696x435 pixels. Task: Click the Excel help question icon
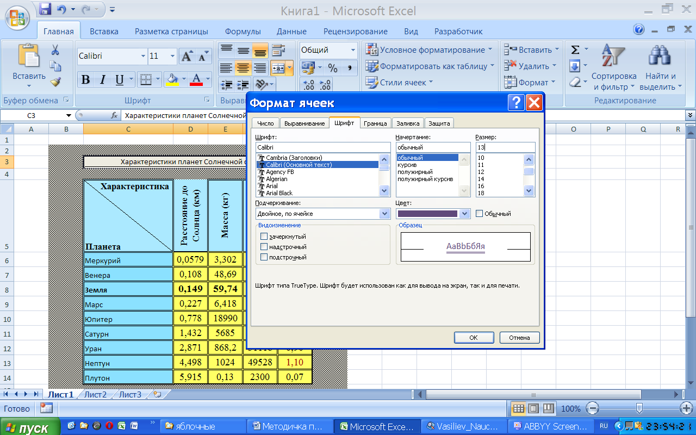[639, 30]
